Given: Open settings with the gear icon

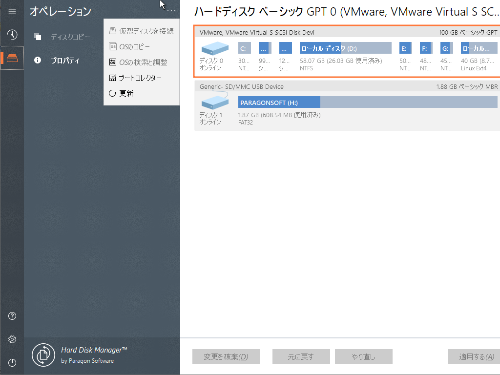Looking at the screenshot, I should click(x=12, y=339).
